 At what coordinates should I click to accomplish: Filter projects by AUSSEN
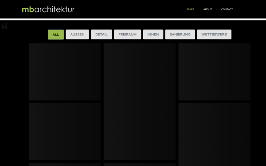(77, 35)
